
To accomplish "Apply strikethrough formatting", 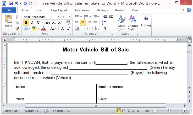I will (47, 23).
